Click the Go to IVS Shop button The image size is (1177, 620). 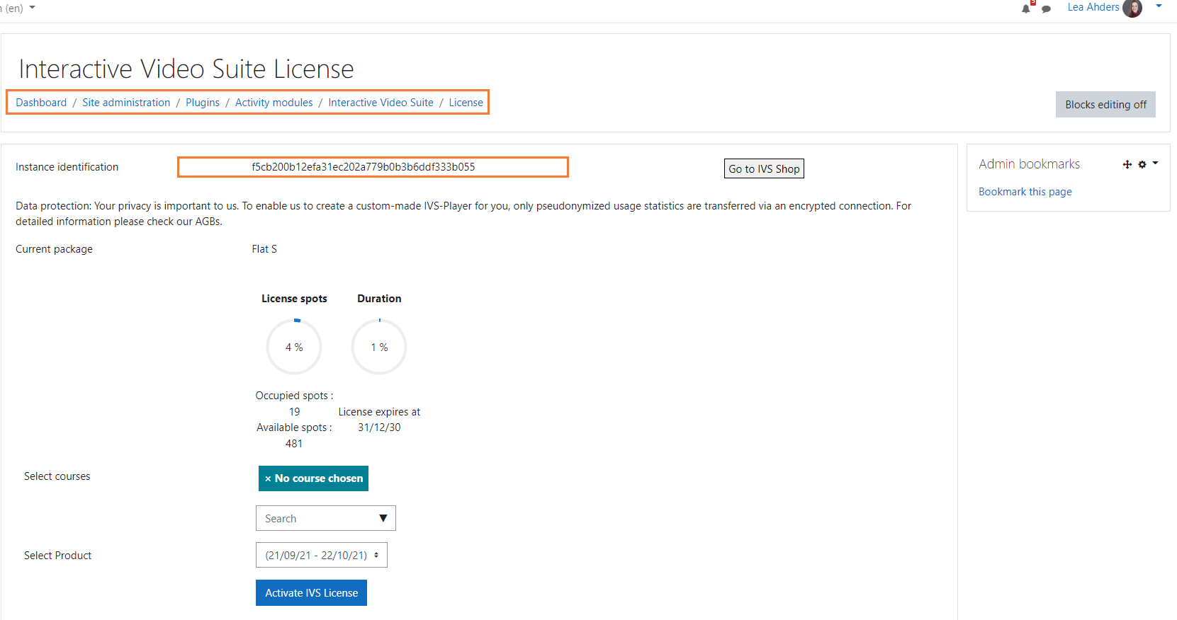click(763, 168)
